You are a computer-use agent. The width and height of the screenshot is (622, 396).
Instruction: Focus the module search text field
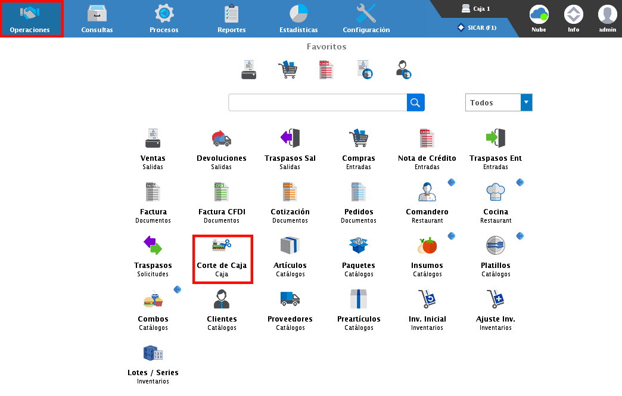318,102
